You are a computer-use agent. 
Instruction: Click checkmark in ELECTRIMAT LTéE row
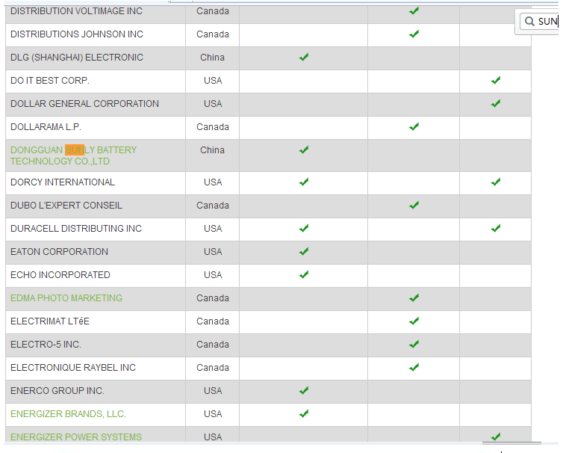click(414, 321)
